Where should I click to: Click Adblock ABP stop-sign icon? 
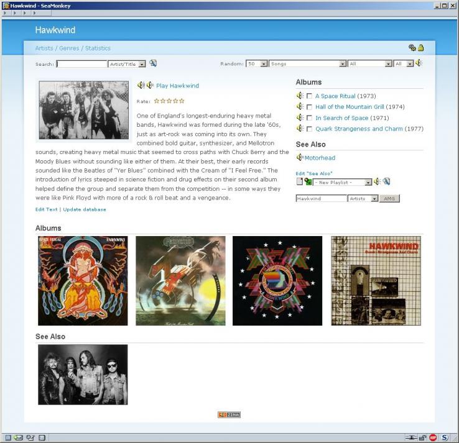click(x=433, y=438)
